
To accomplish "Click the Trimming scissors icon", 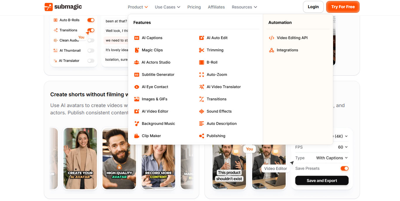I will [x=202, y=50].
